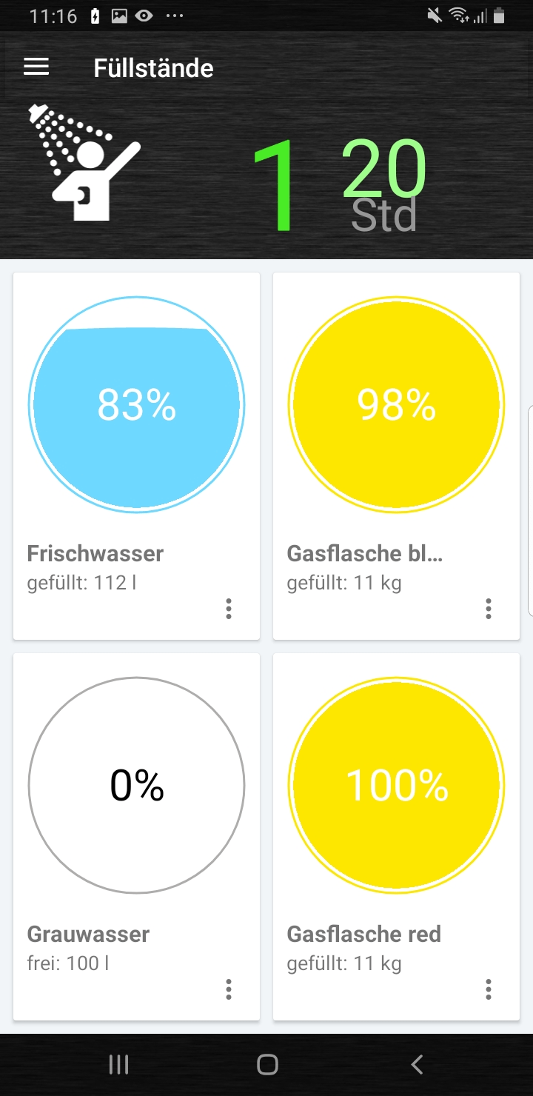Open Frischwasser card options menu

tap(229, 609)
